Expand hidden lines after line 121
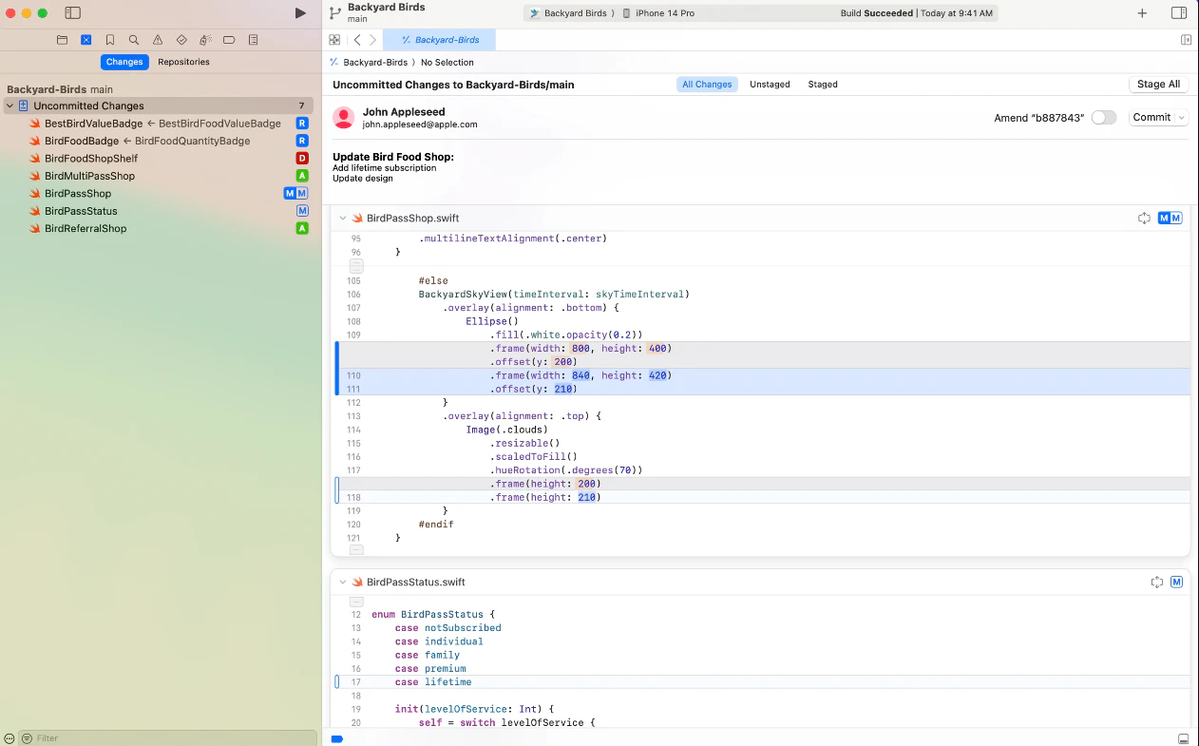 point(356,549)
